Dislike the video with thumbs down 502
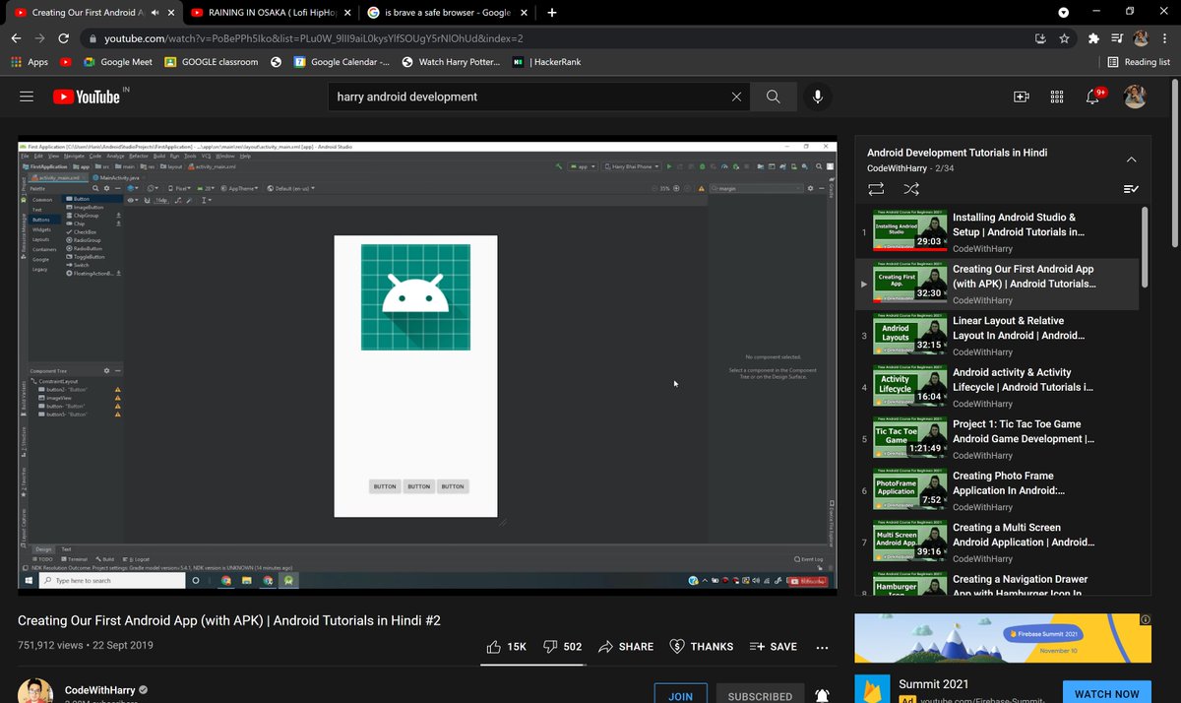The height and width of the screenshot is (703, 1181). coord(563,647)
